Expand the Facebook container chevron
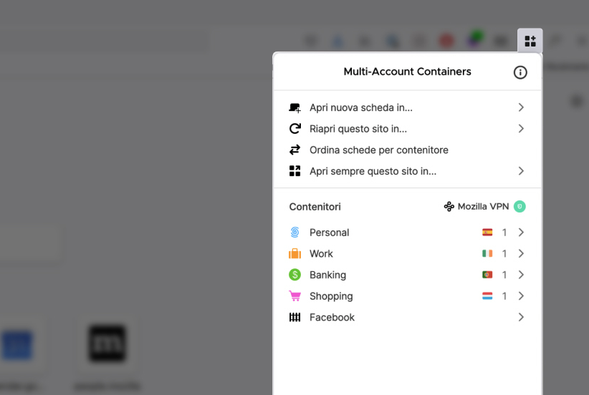The image size is (589, 395). coord(521,317)
